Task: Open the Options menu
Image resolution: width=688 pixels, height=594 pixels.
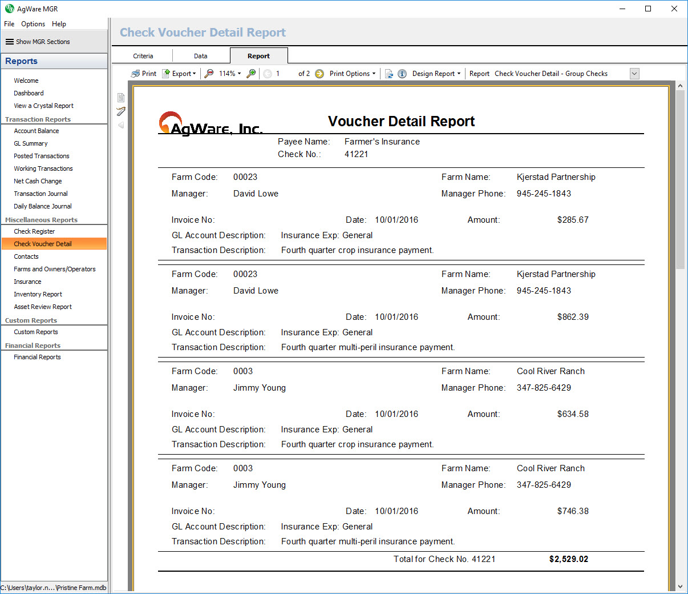Action: (x=33, y=24)
